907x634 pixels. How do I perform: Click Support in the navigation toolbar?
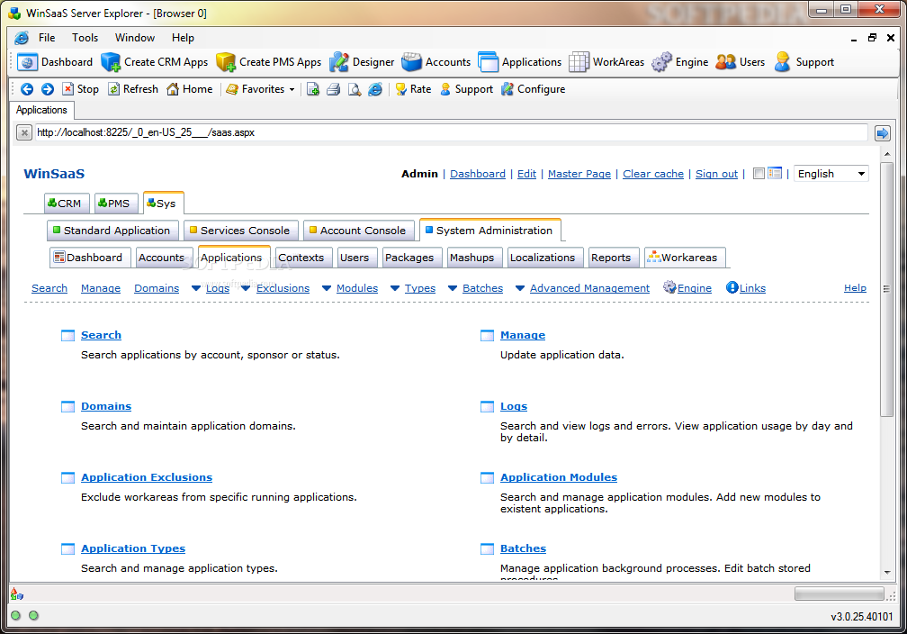(466, 89)
